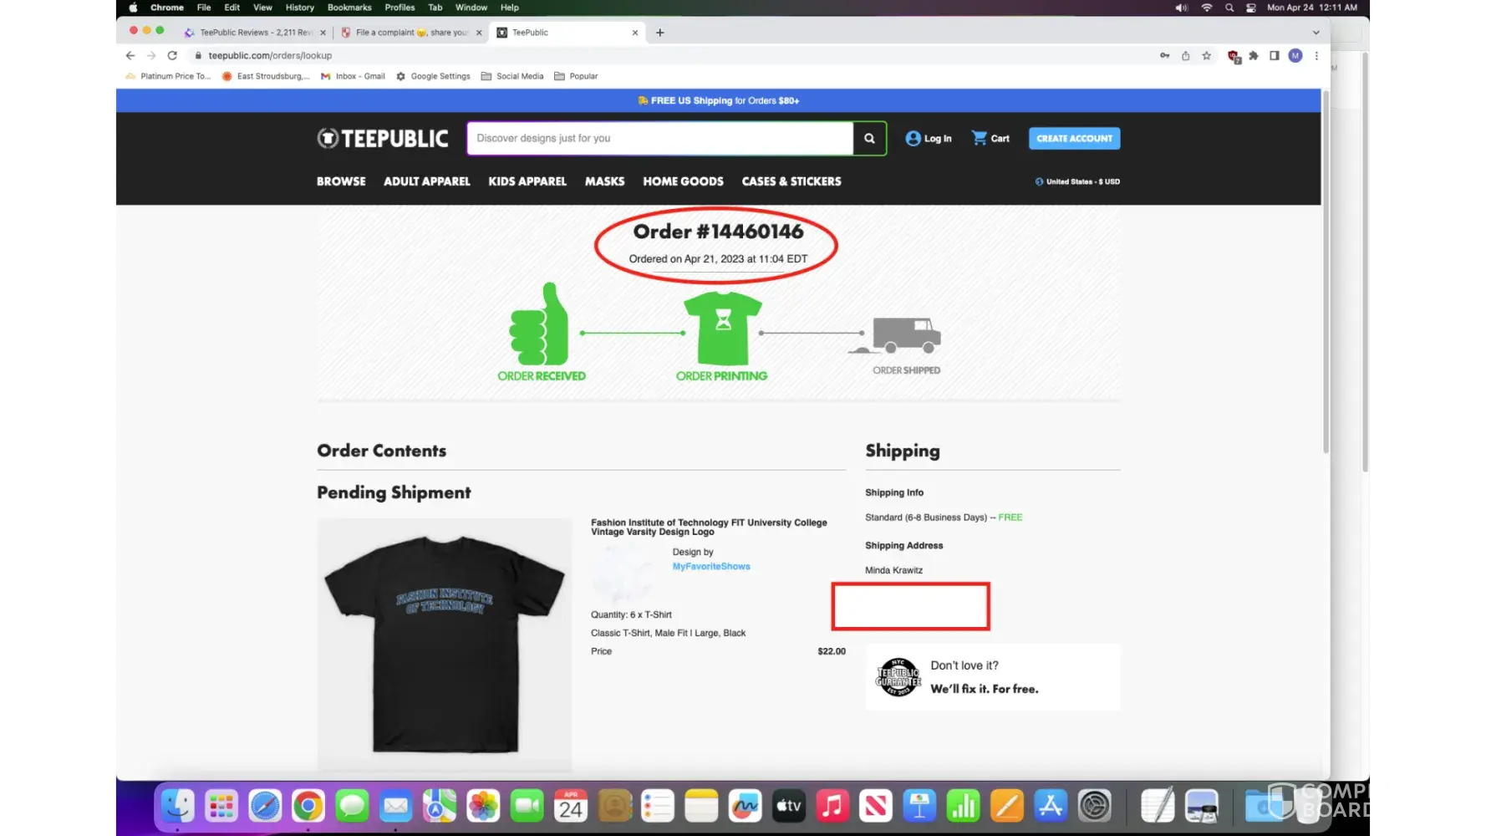Click the TeePublic logo
1486x836 pixels.
[x=383, y=139]
